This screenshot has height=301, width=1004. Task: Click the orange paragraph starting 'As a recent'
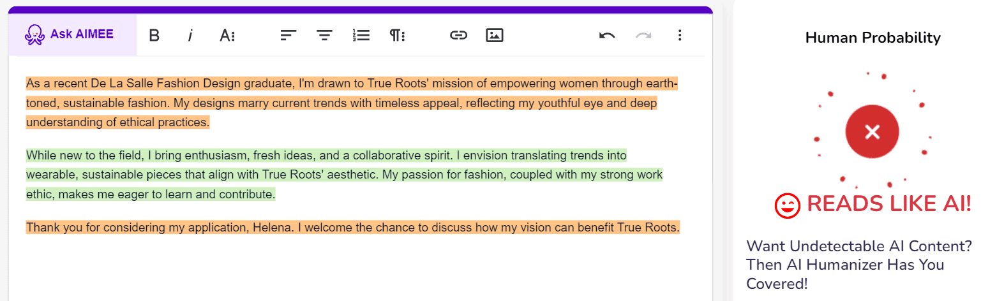[352, 103]
